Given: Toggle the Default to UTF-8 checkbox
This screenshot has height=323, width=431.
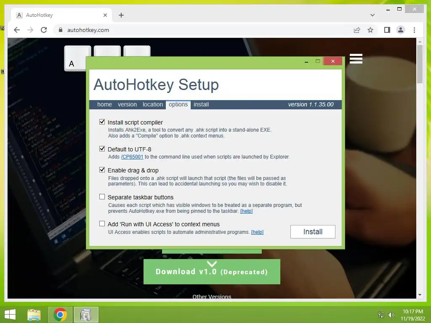Looking at the screenshot, I should tap(102, 149).
